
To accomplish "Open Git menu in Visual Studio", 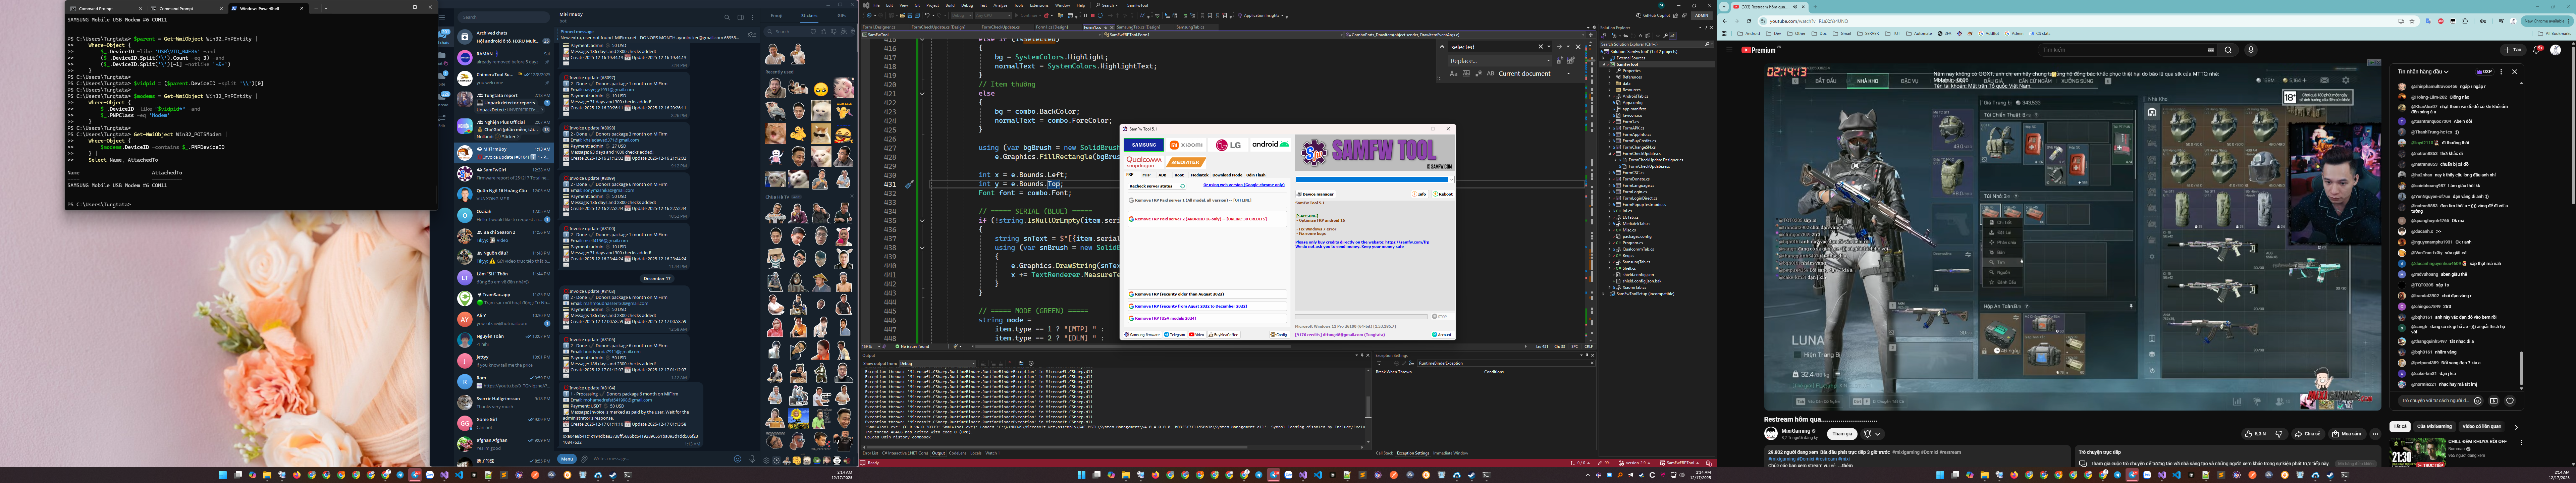I will pos(917,5).
